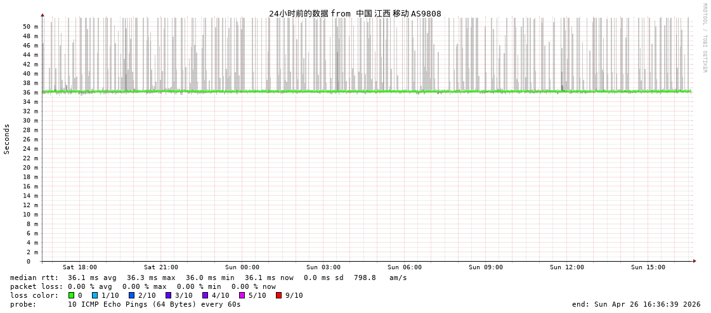
Task: Click the end timestamp text at bottom right
Action: [x=636, y=304]
